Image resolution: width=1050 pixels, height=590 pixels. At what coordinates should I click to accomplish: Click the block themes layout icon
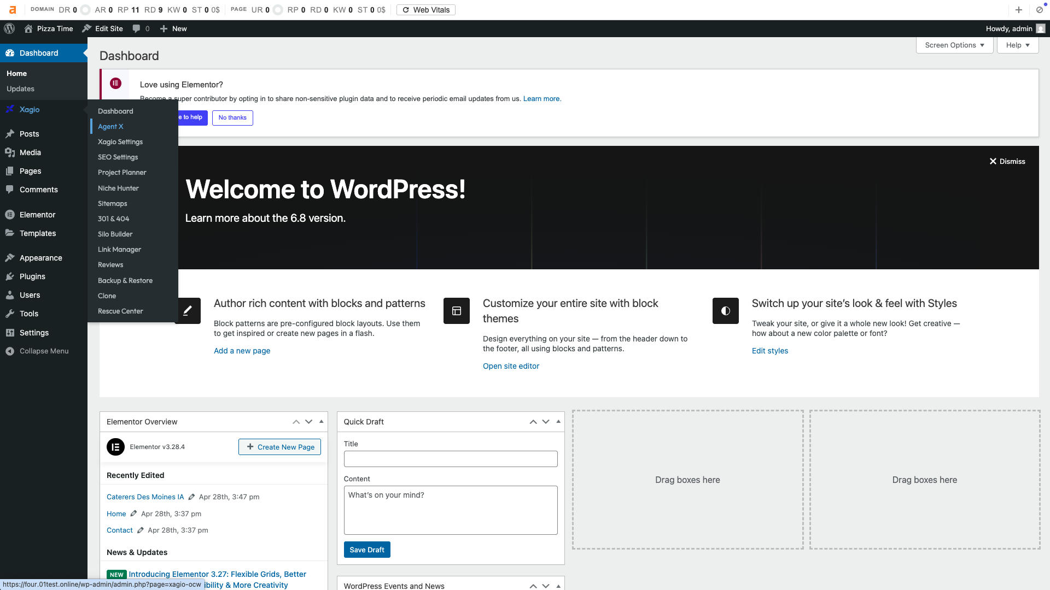[457, 311]
